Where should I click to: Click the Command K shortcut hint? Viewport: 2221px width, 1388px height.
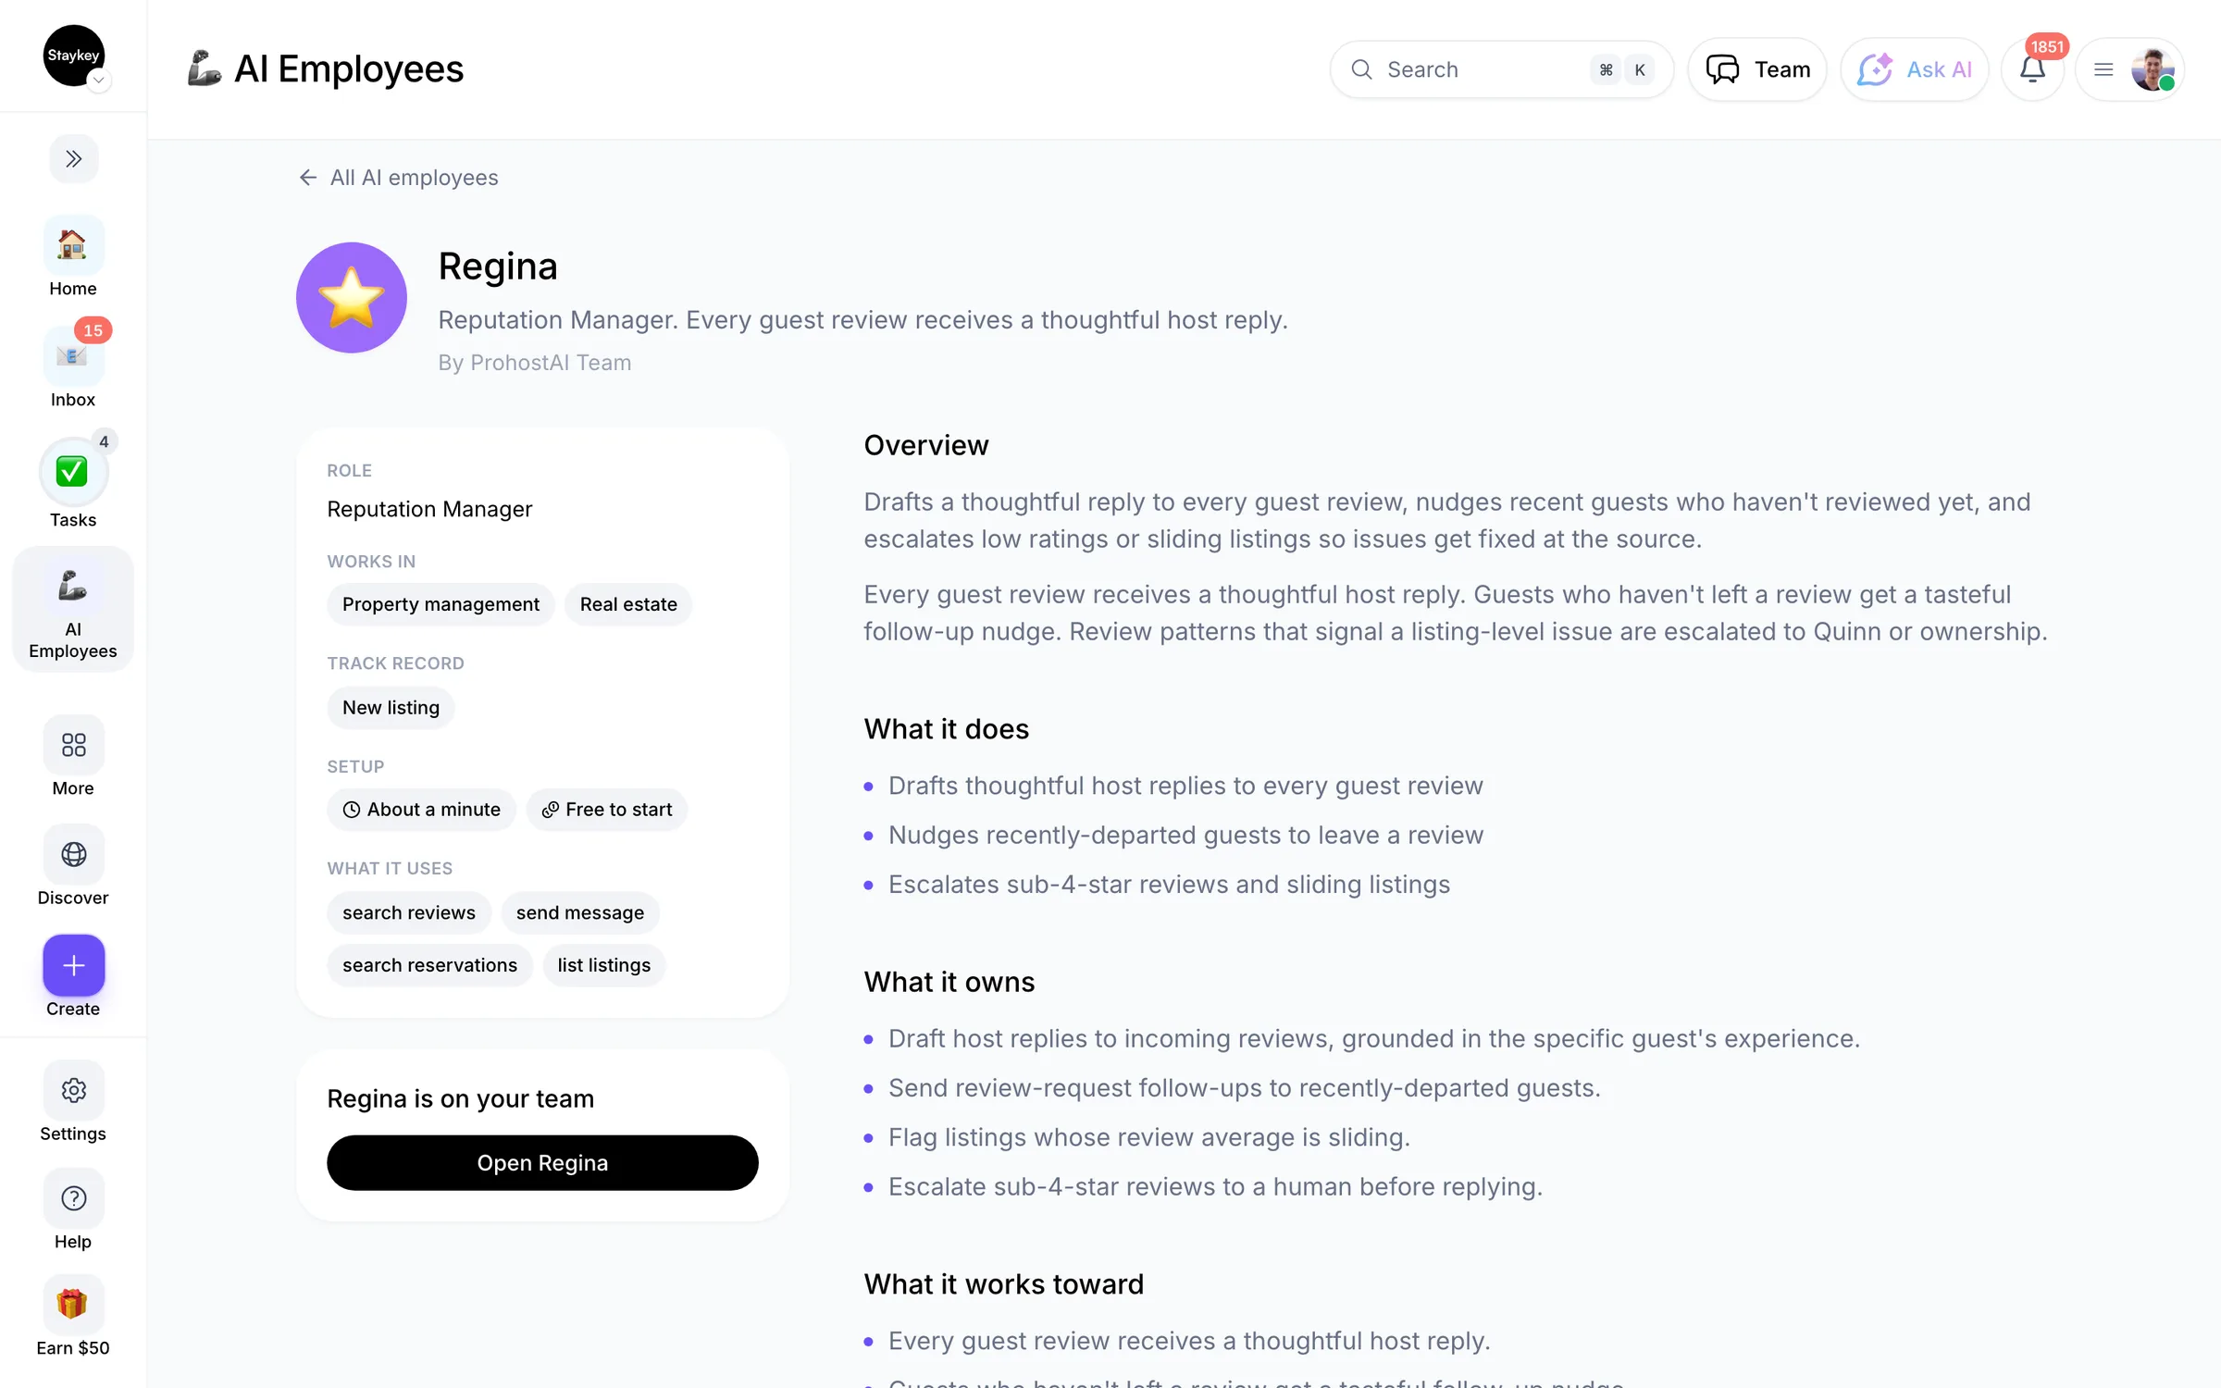pyautogui.click(x=1622, y=69)
